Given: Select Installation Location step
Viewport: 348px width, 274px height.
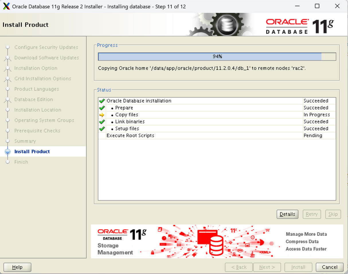Looking at the screenshot, I should (38, 110).
